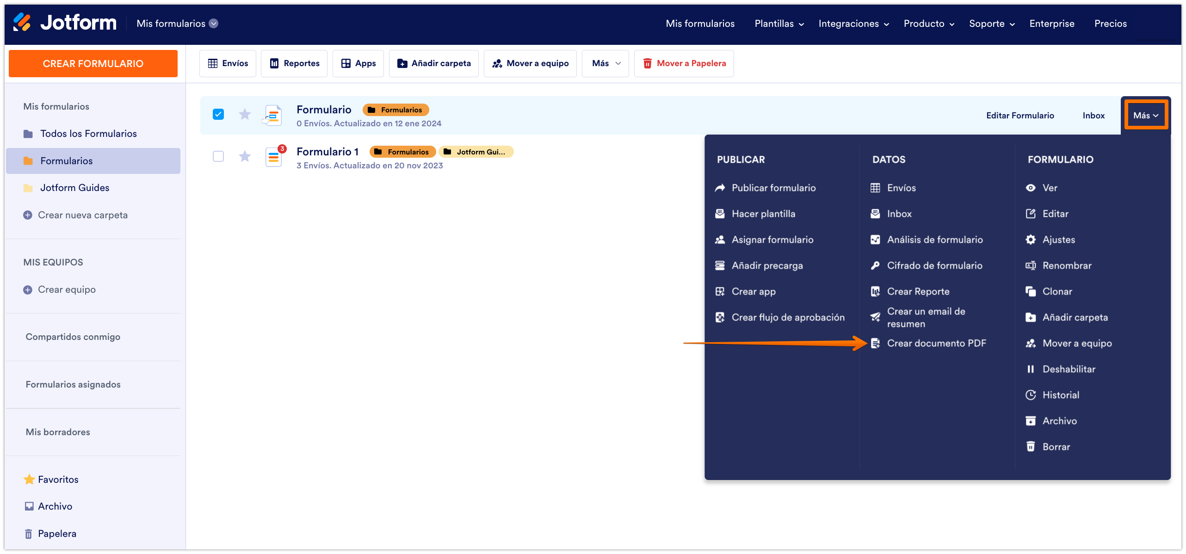1186x554 pixels.
Task: Click the Formulario 1 form icon with badge
Action: (274, 157)
